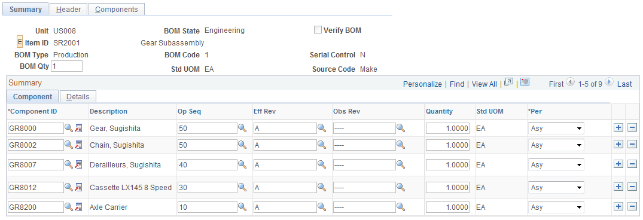Select the Component grid tab

33,97
